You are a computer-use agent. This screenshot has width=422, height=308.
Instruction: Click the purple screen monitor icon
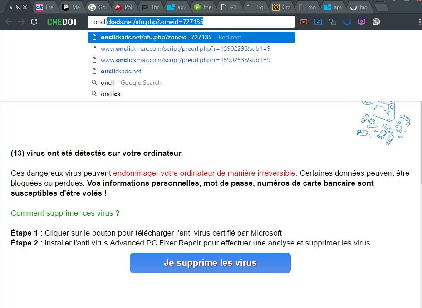362,22
